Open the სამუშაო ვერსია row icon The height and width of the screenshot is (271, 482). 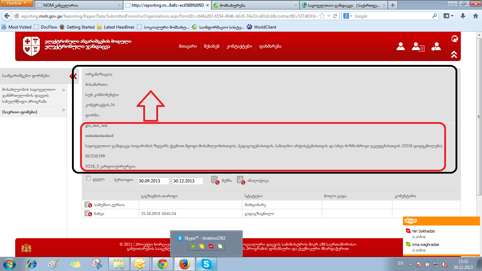tap(88, 205)
